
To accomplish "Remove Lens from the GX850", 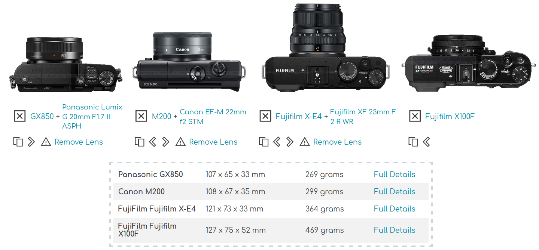I will coord(79,142).
